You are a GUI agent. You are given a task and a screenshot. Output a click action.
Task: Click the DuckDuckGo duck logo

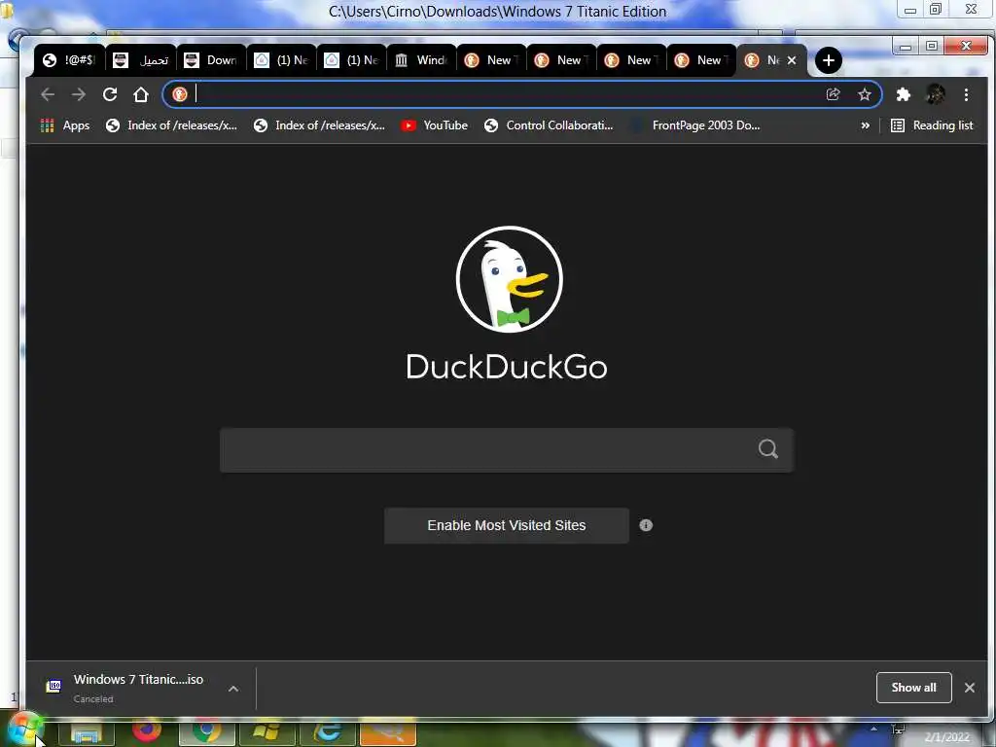[x=509, y=279]
